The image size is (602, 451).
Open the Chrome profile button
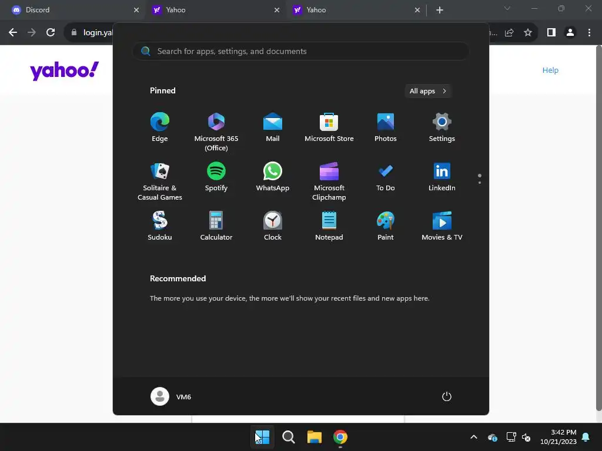click(x=570, y=33)
